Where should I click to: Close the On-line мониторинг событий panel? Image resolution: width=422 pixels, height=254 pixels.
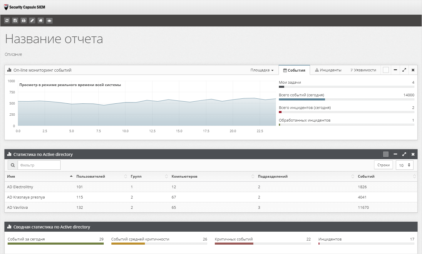[413, 70]
